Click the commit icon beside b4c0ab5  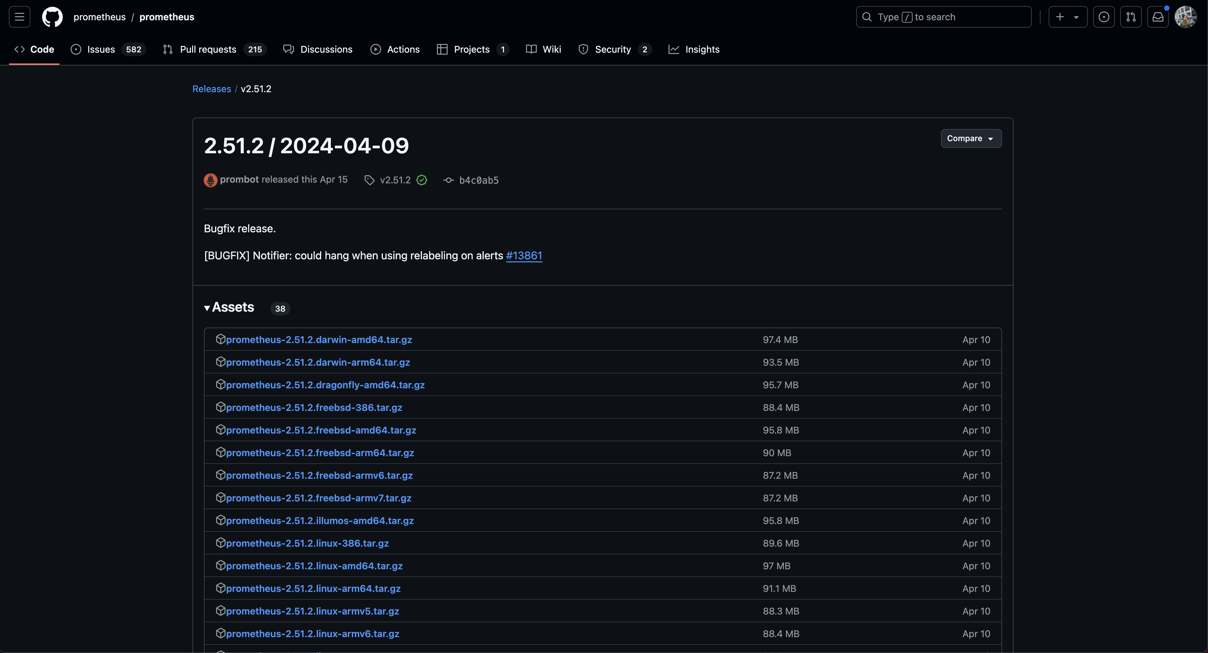click(448, 180)
